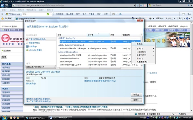The image size is (193, 120).
Task: Choose 停用(B) in the context menu
Action: click(143, 44)
